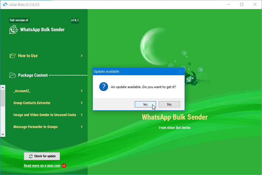Image resolution: width=262 pixels, height=175 pixels.
Task: Expand the Group Contacts Extractor chevron
Action: click(x=82, y=103)
